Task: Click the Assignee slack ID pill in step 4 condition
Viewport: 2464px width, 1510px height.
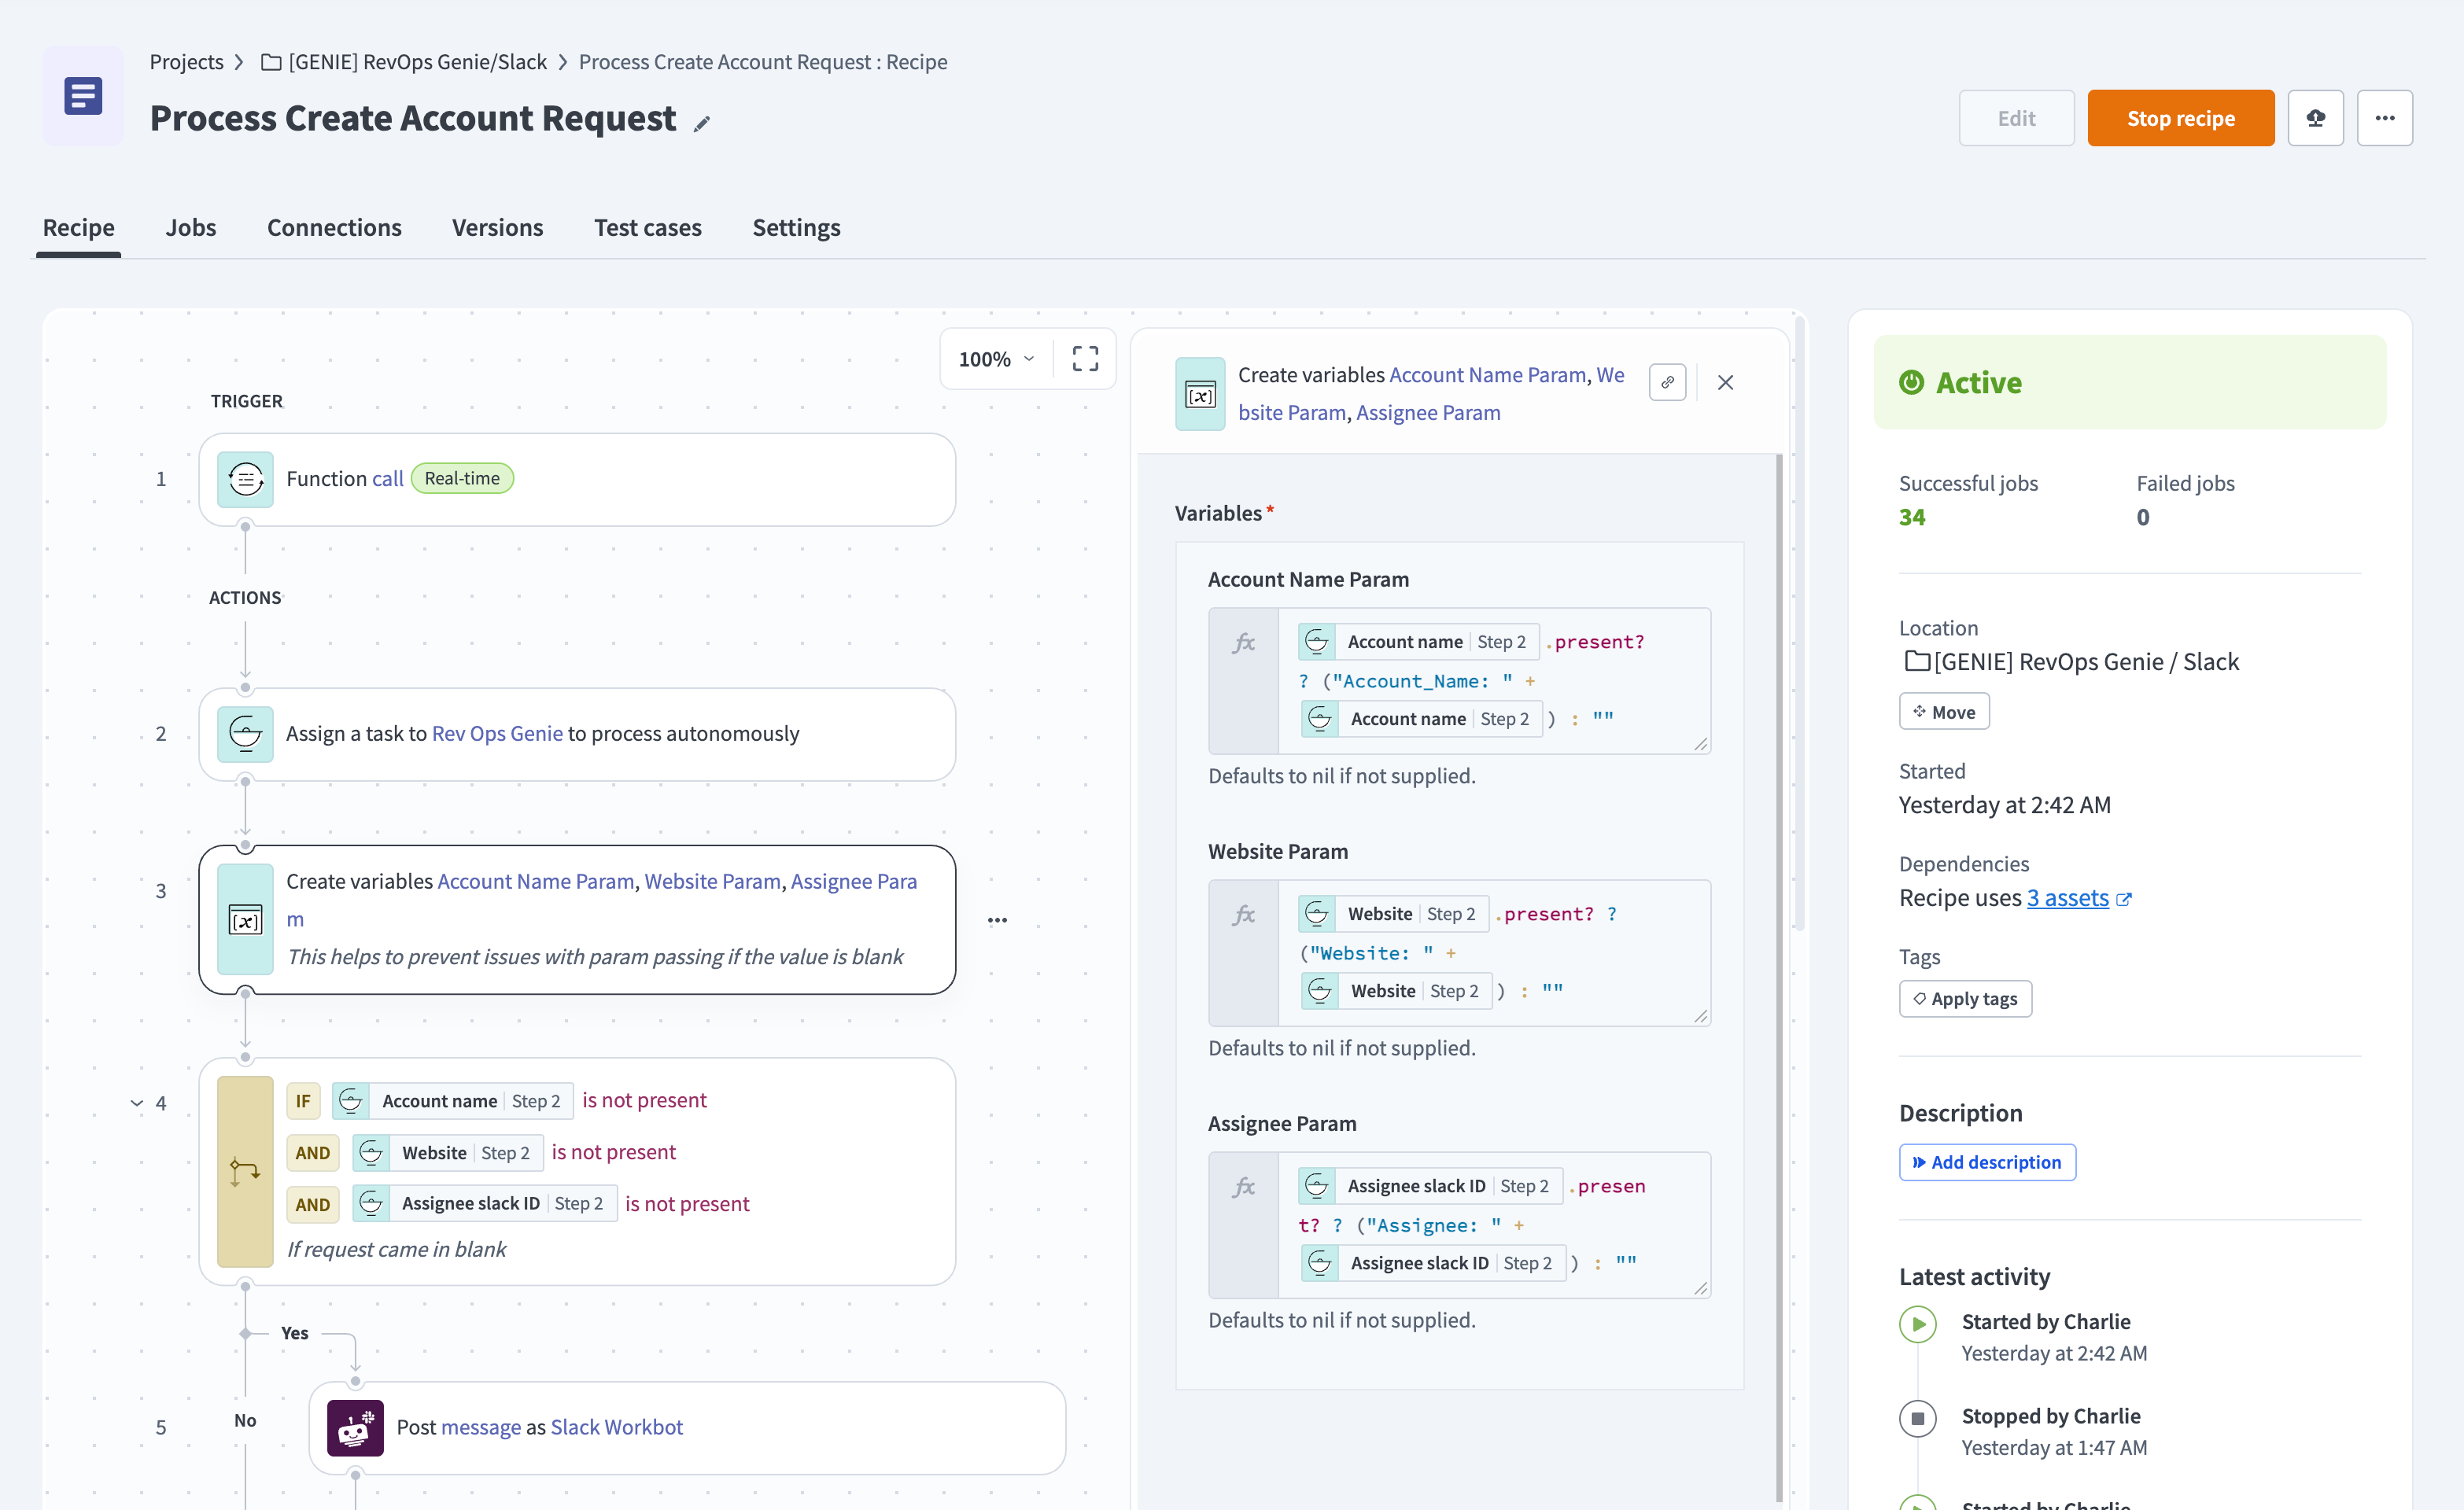Action: 484,1204
